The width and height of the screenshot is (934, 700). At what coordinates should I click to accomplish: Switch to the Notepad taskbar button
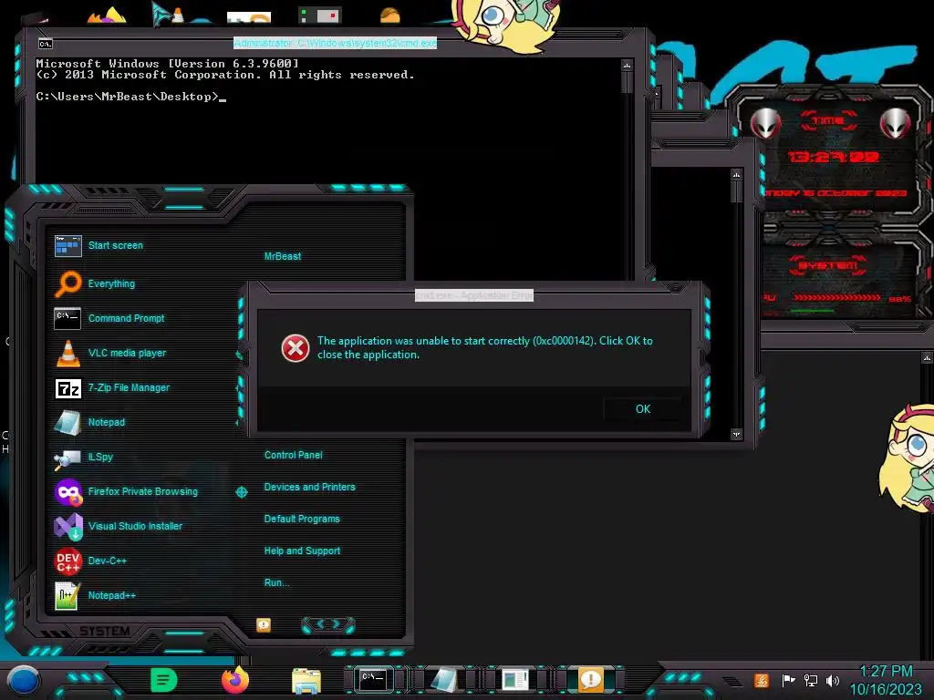pos(444,680)
